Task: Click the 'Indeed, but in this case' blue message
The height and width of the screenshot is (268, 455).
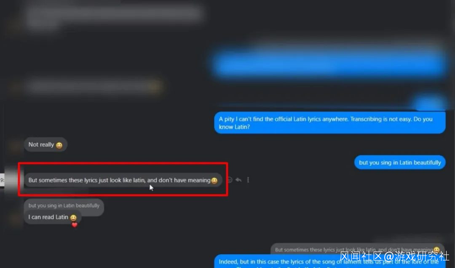Action: [329, 262]
